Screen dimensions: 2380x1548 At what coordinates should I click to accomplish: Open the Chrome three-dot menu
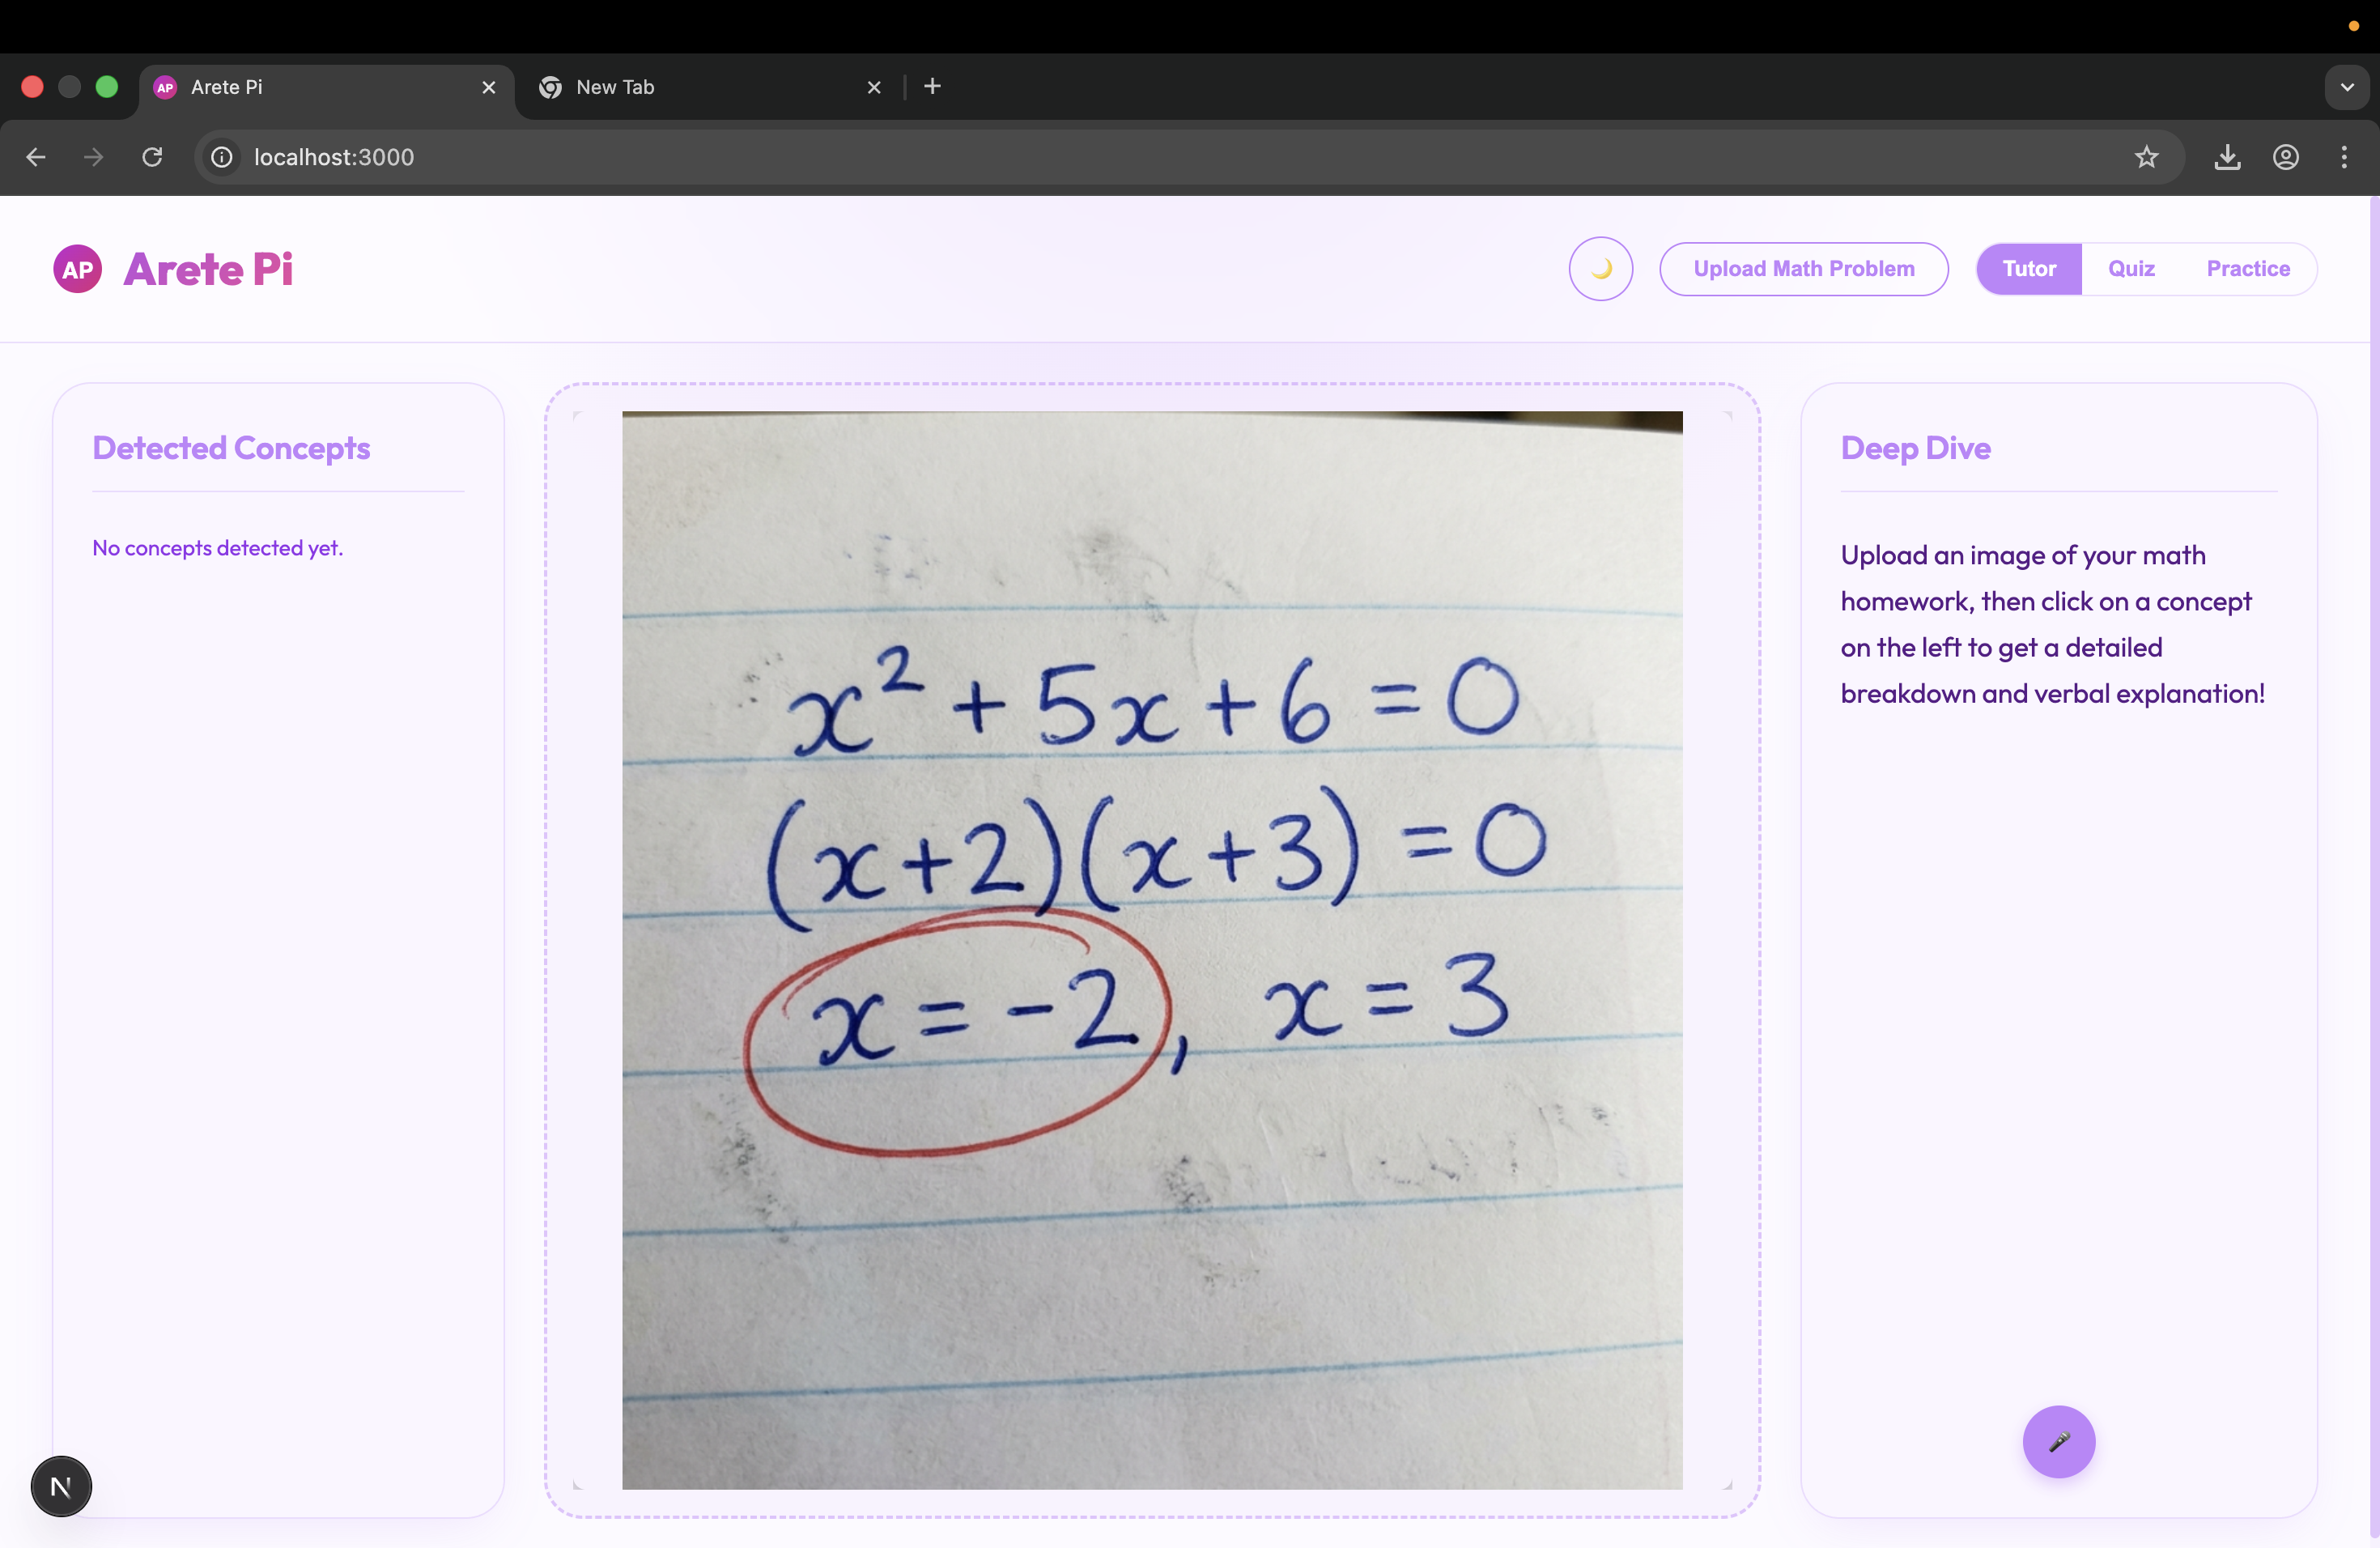pyautogui.click(x=2343, y=157)
